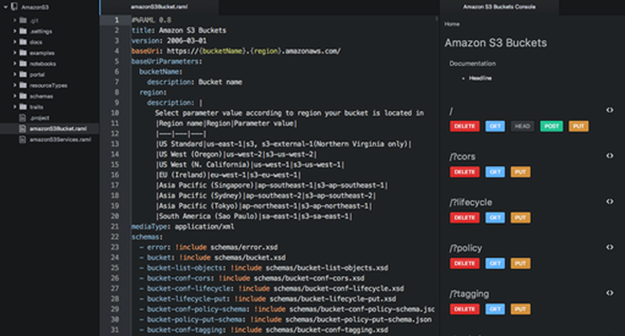Click the resourceTypes folder icon

pyautogui.click(x=23, y=85)
